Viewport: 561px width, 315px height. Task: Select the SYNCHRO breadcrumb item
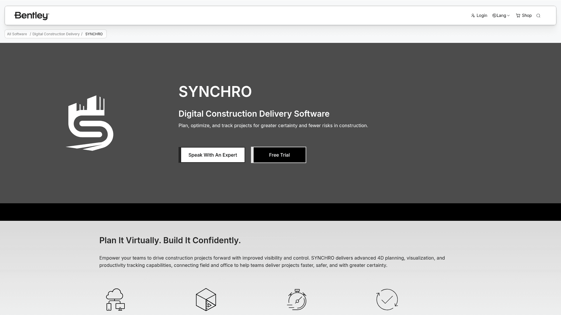[x=94, y=34]
